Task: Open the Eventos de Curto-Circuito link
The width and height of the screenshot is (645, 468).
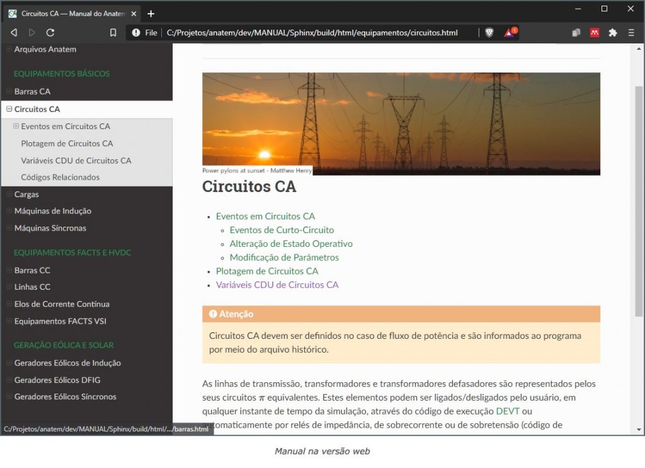Action: tap(282, 230)
